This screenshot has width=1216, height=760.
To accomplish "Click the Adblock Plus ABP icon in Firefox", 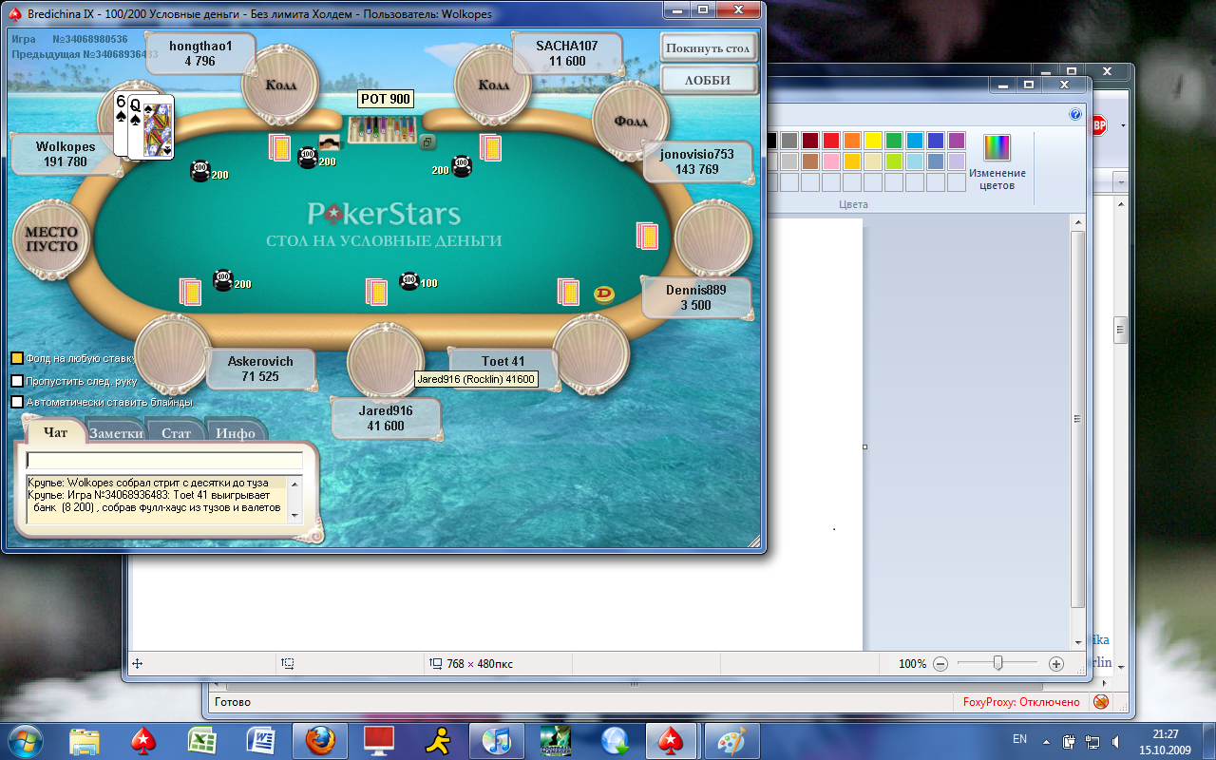I will [x=1100, y=124].
